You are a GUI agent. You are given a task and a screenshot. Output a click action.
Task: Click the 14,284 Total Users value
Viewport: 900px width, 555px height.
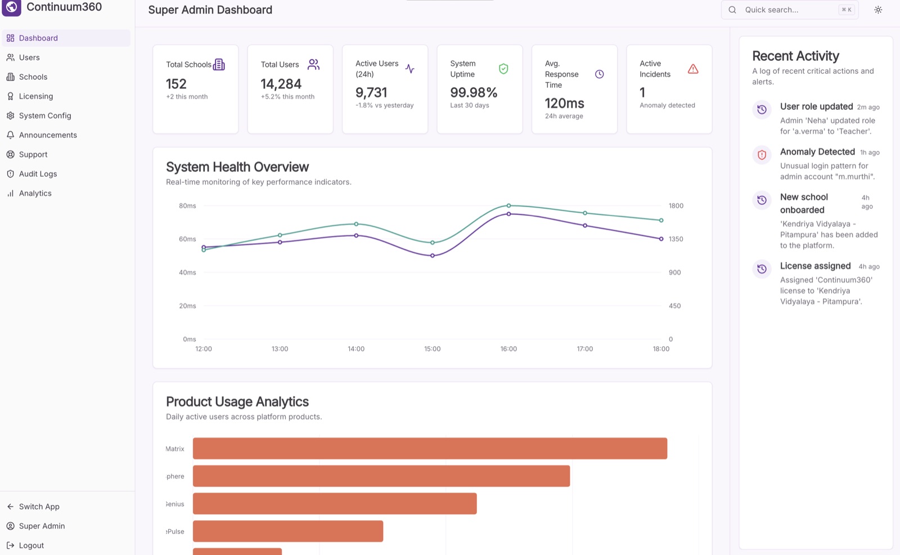pos(281,84)
